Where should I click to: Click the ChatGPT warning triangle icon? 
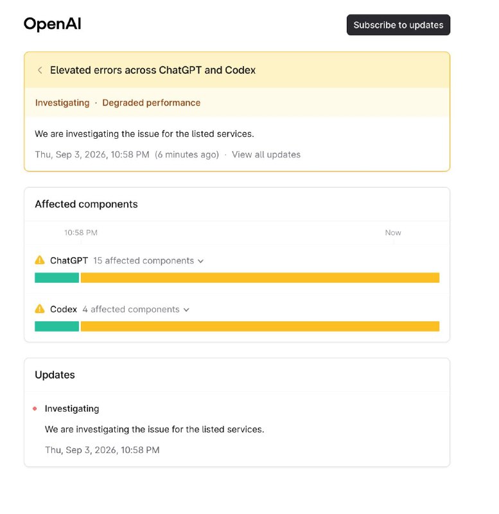coord(40,260)
